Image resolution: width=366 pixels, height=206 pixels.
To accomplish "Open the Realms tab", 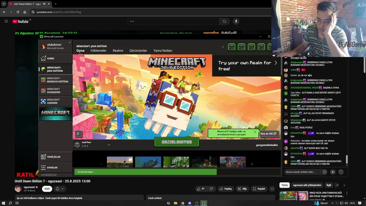I will coord(118,51).
